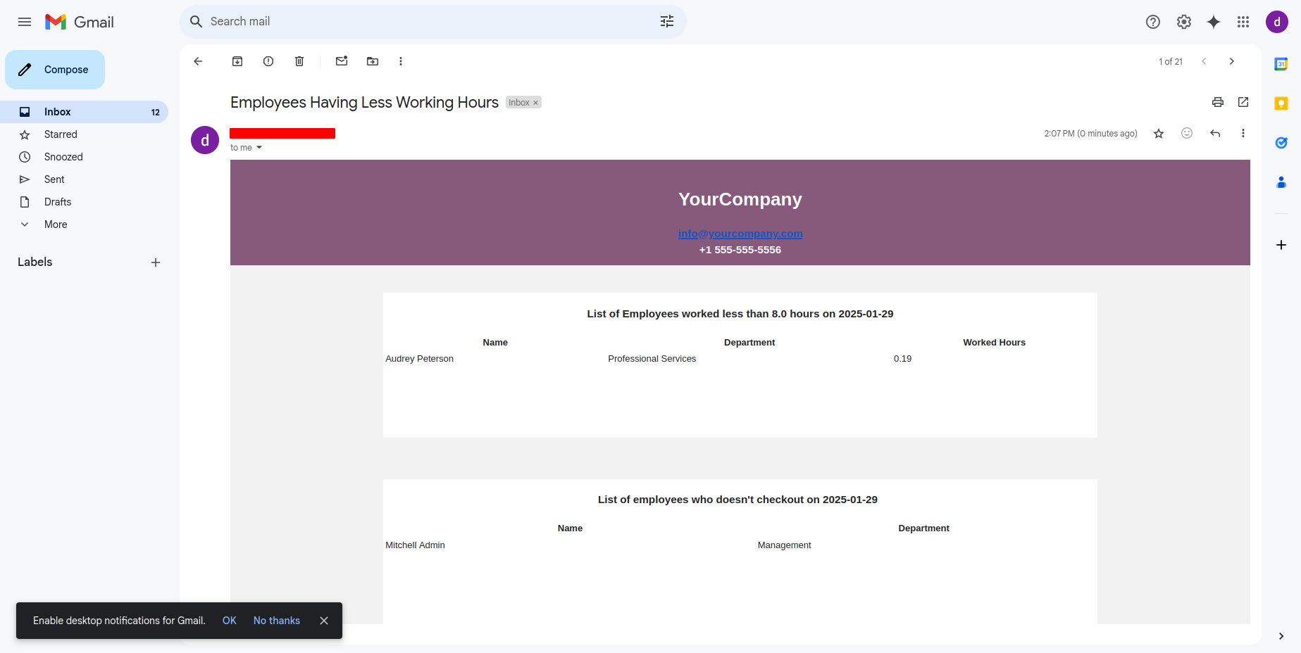Show search options filter icon

pyautogui.click(x=667, y=22)
